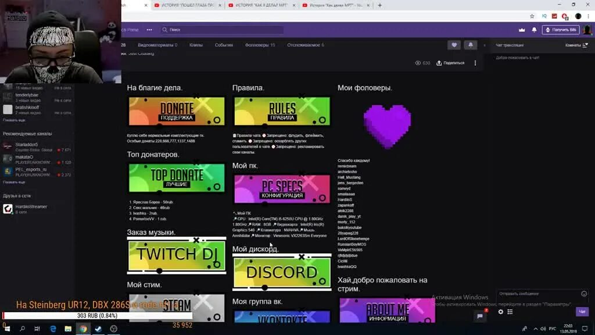This screenshot has height=335, width=595.
Task: Open the Chrome three-dot menu
Action: (x=588, y=16)
